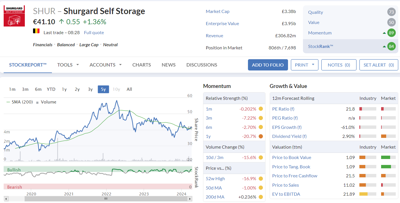
Task: Click ADD TO FOLIO button
Action: (268, 65)
